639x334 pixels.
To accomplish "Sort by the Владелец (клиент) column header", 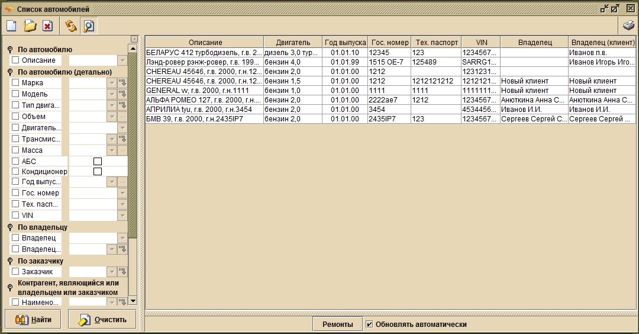I will (602, 43).
